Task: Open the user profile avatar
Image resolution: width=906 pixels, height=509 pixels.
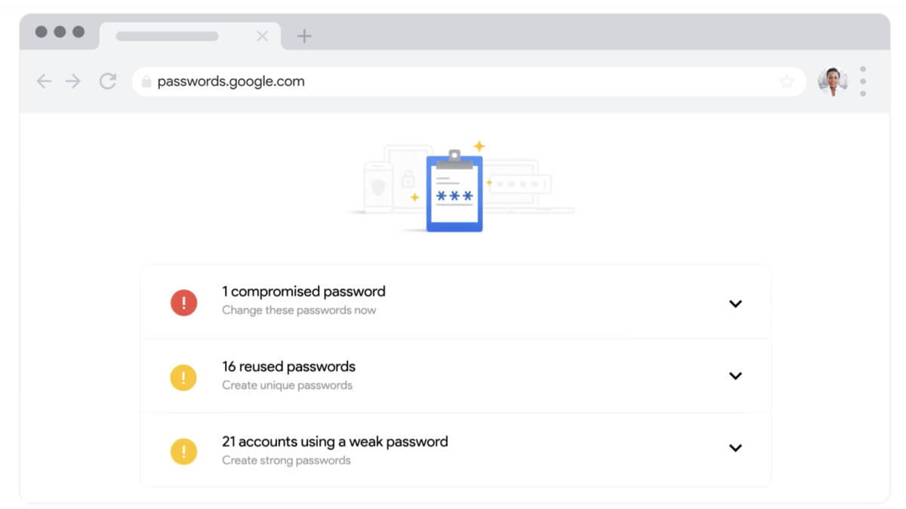Action: [x=833, y=81]
